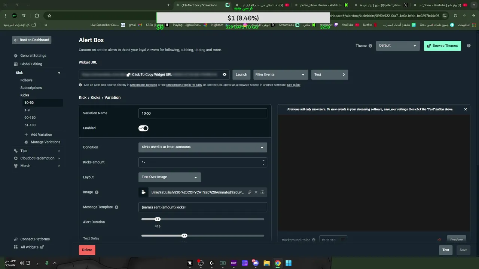Open File Explorer from the taskbar
479x269 pixels.
click(x=266, y=263)
